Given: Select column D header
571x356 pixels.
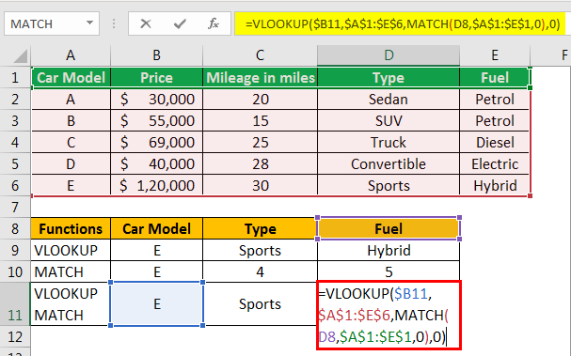Looking at the screenshot, I should click(389, 55).
